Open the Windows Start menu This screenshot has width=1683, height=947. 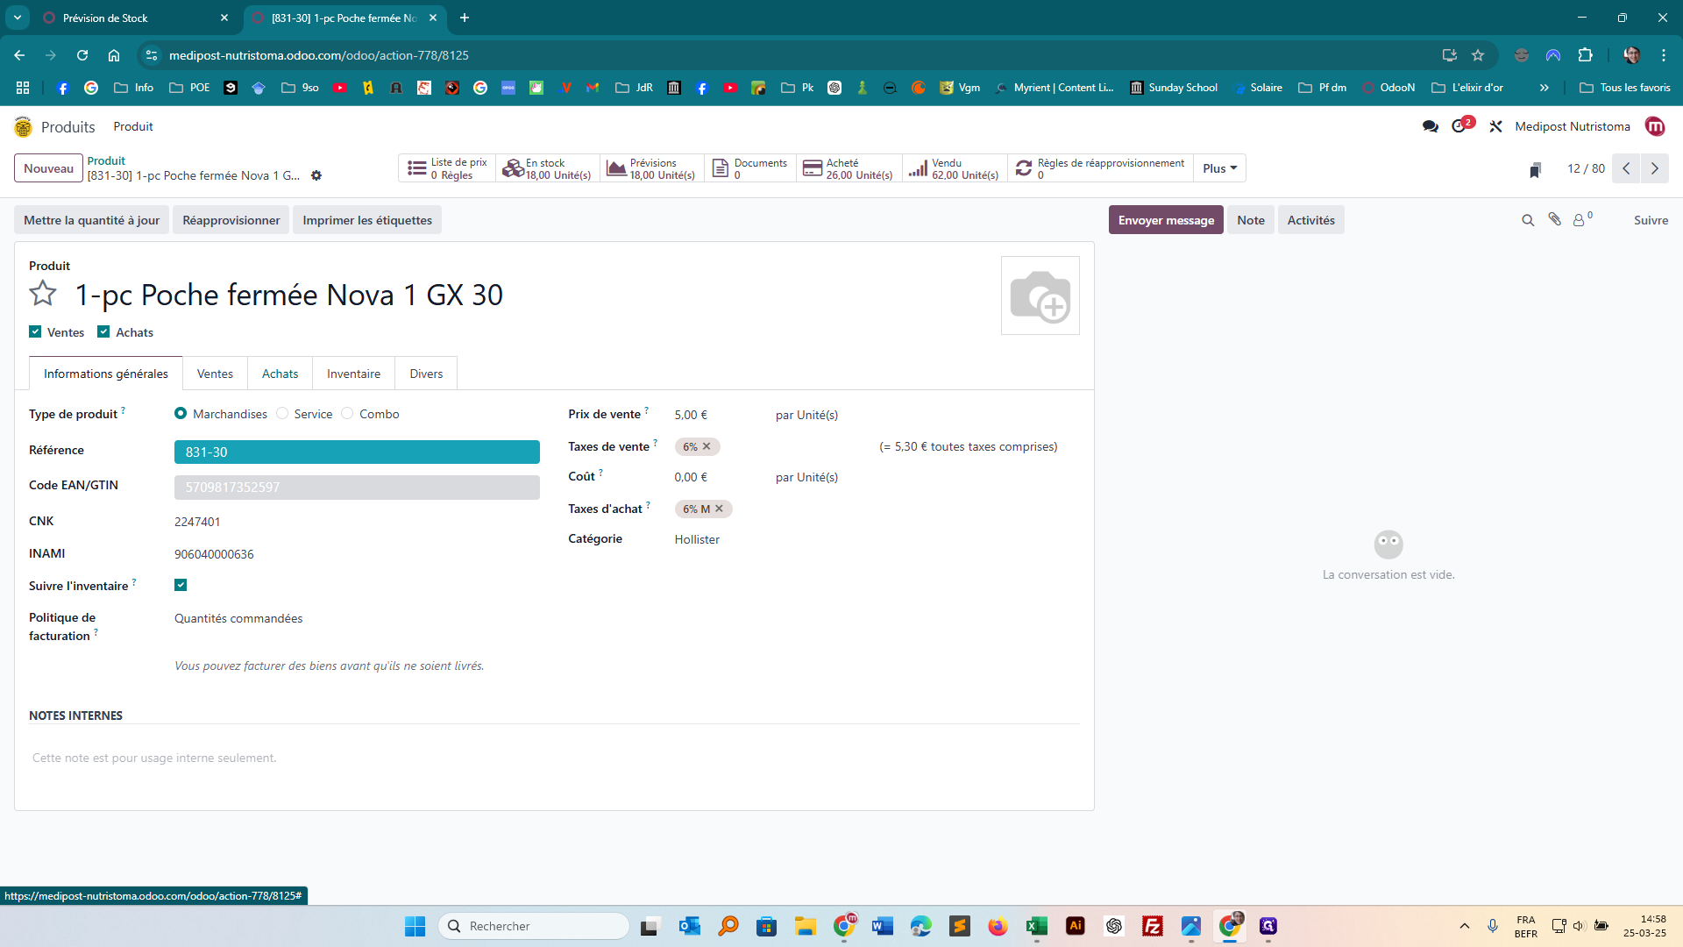coord(415,926)
